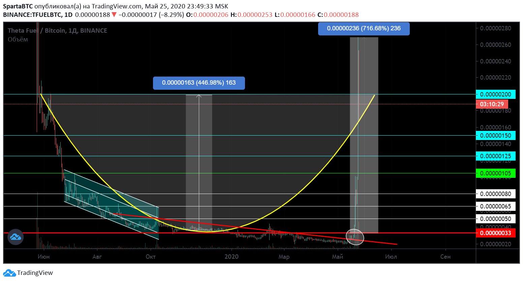
Task: Click the TradingView logo at bottom
Action: point(28,273)
